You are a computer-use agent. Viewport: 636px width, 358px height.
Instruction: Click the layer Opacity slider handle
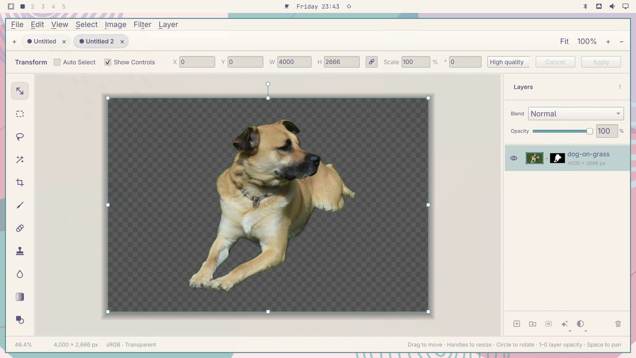[589, 131]
